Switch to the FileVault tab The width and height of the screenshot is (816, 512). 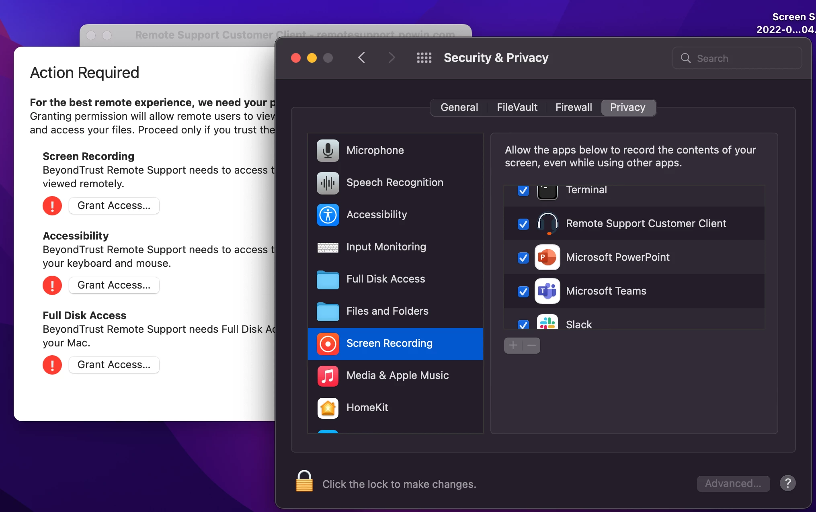point(517,107)
